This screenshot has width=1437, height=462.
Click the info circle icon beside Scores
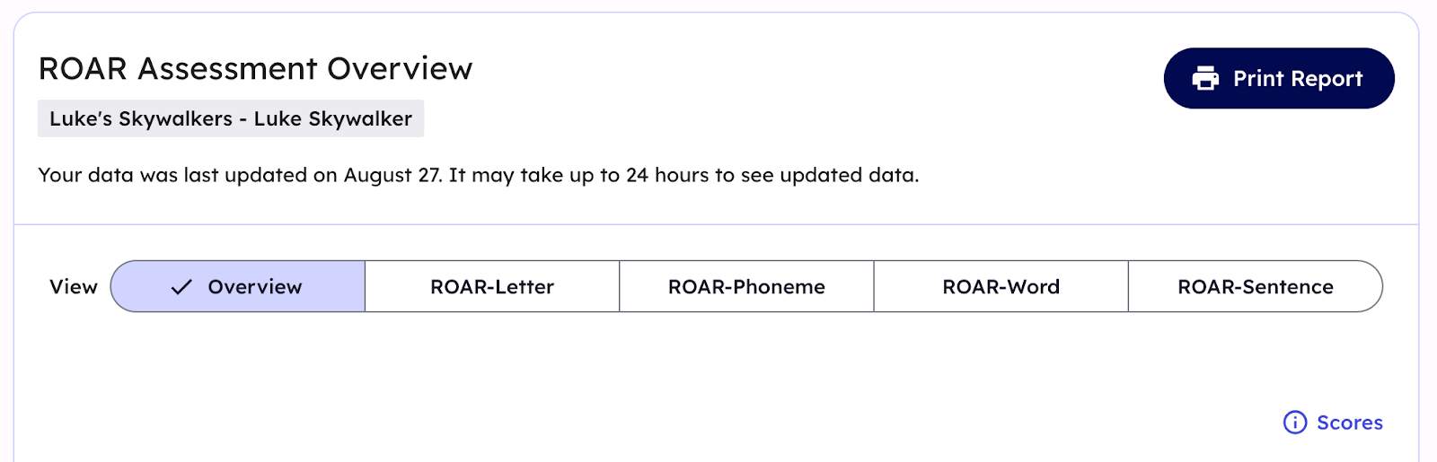tap(1295, 423)
